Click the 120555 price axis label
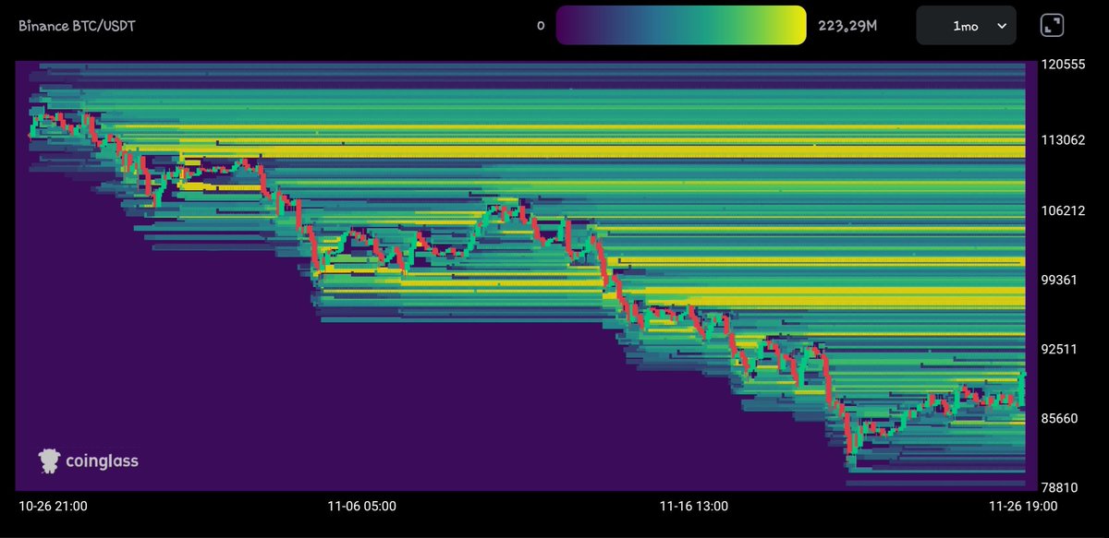 [x=1062, y=66]
